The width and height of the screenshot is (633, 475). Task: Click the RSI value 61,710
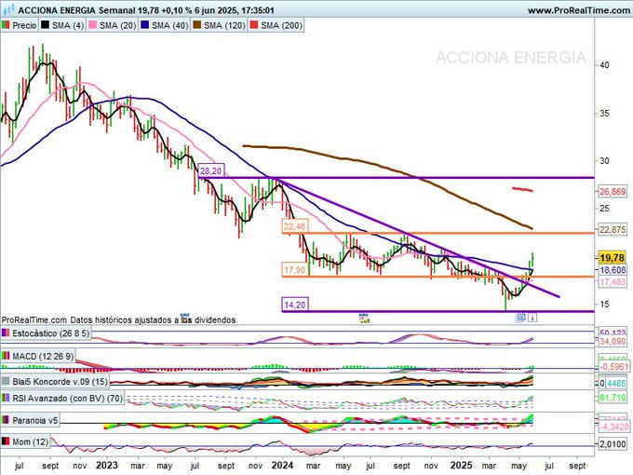(613, 399)
